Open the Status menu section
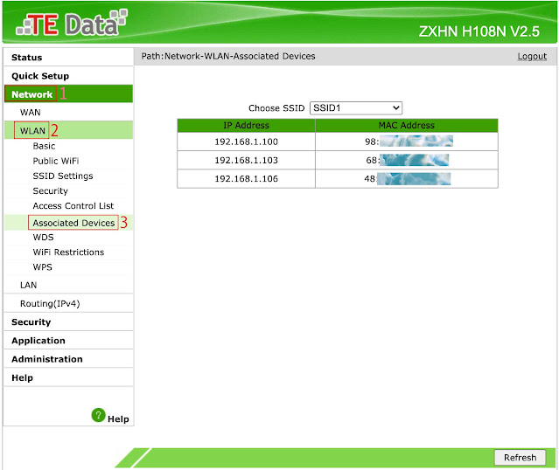 [x=26, y=58]
